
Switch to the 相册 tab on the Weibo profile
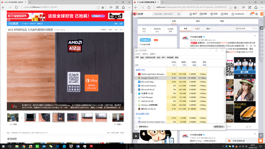tap(222, 21)
